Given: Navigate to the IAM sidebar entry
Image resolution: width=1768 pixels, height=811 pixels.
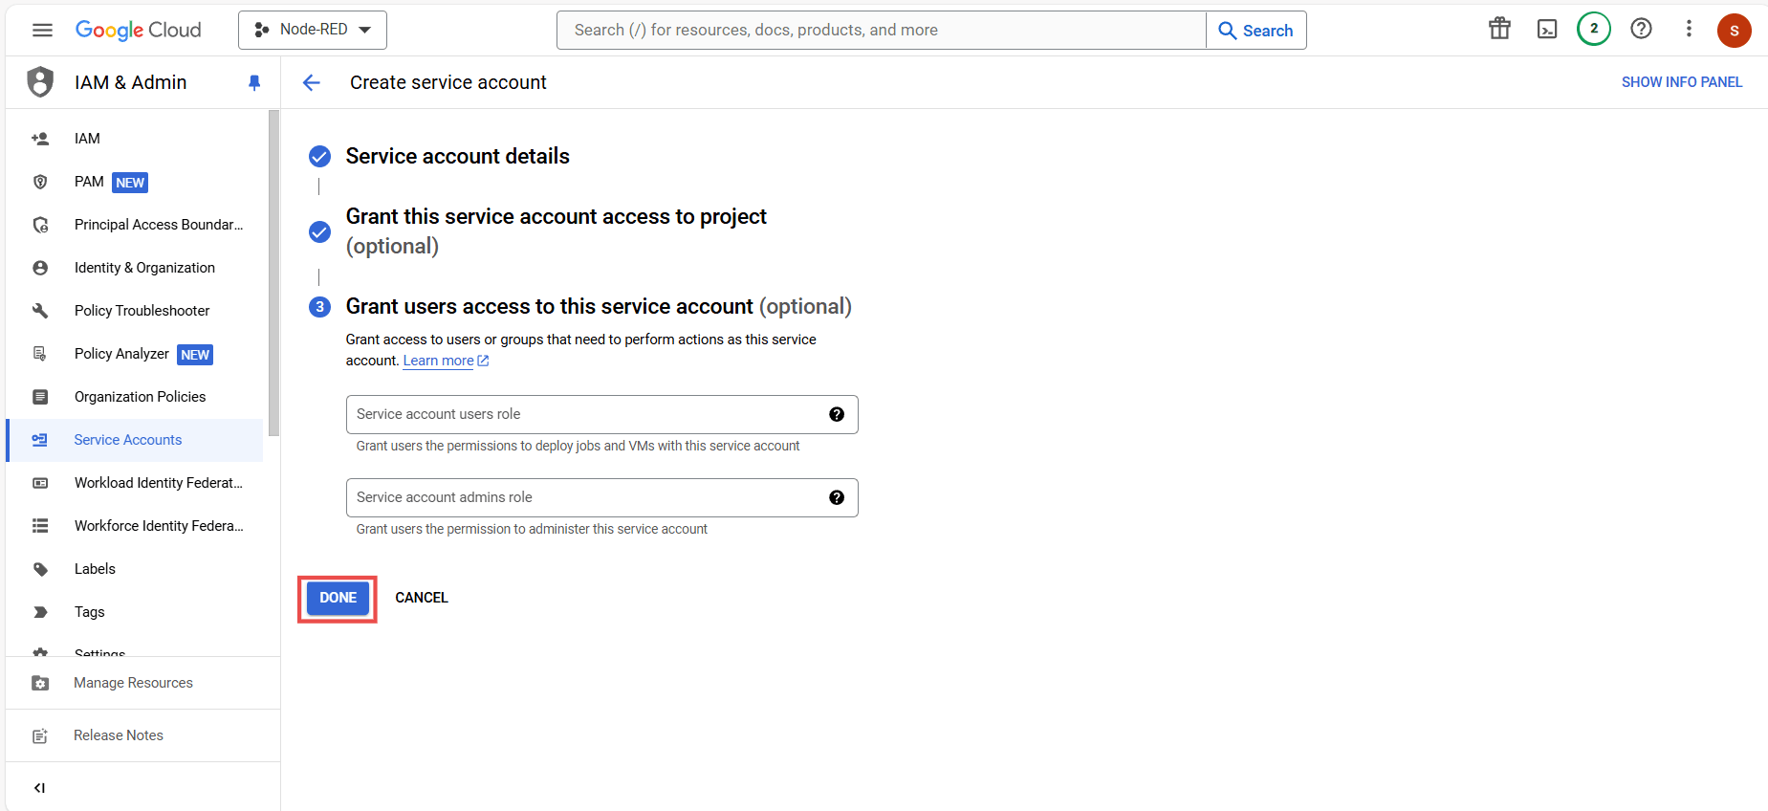Looking at the screenshot, I should [x=87, y=138].
